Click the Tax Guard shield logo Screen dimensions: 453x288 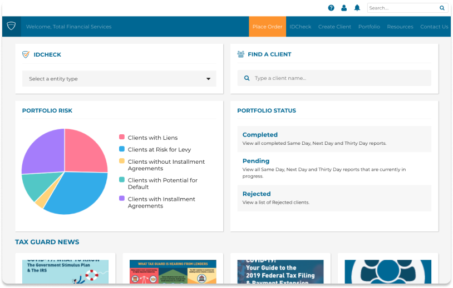pos(11,27)
